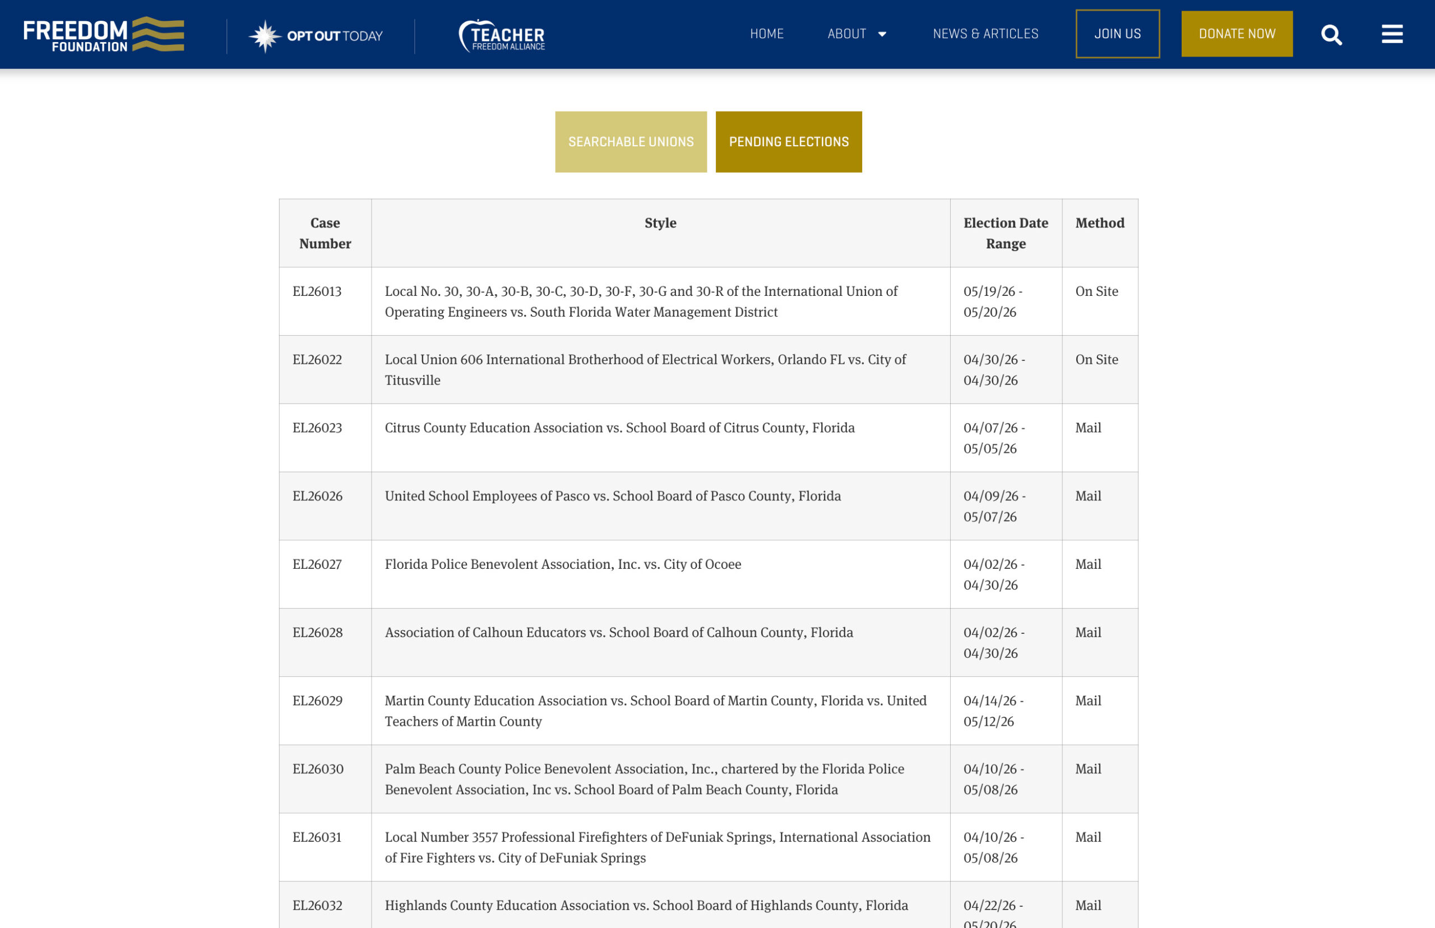Expand the About dropdown arrow
The height and width of the screenshot is (928, 1435).
[882, 34]
